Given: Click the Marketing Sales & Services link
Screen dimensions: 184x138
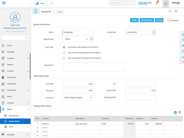Looking at the screenshot, I should 15,28.
